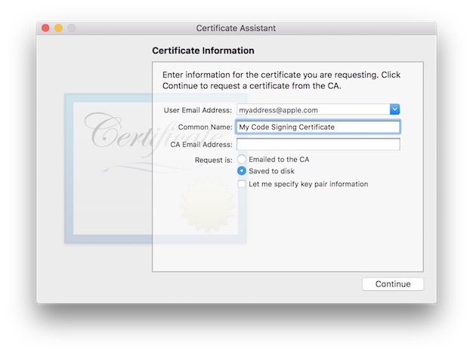473x355 pixels.
Task: Click the myaddress@apple.com email field
Action: tap(312, 110)
